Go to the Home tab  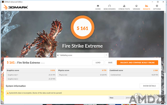pos(98,7)
